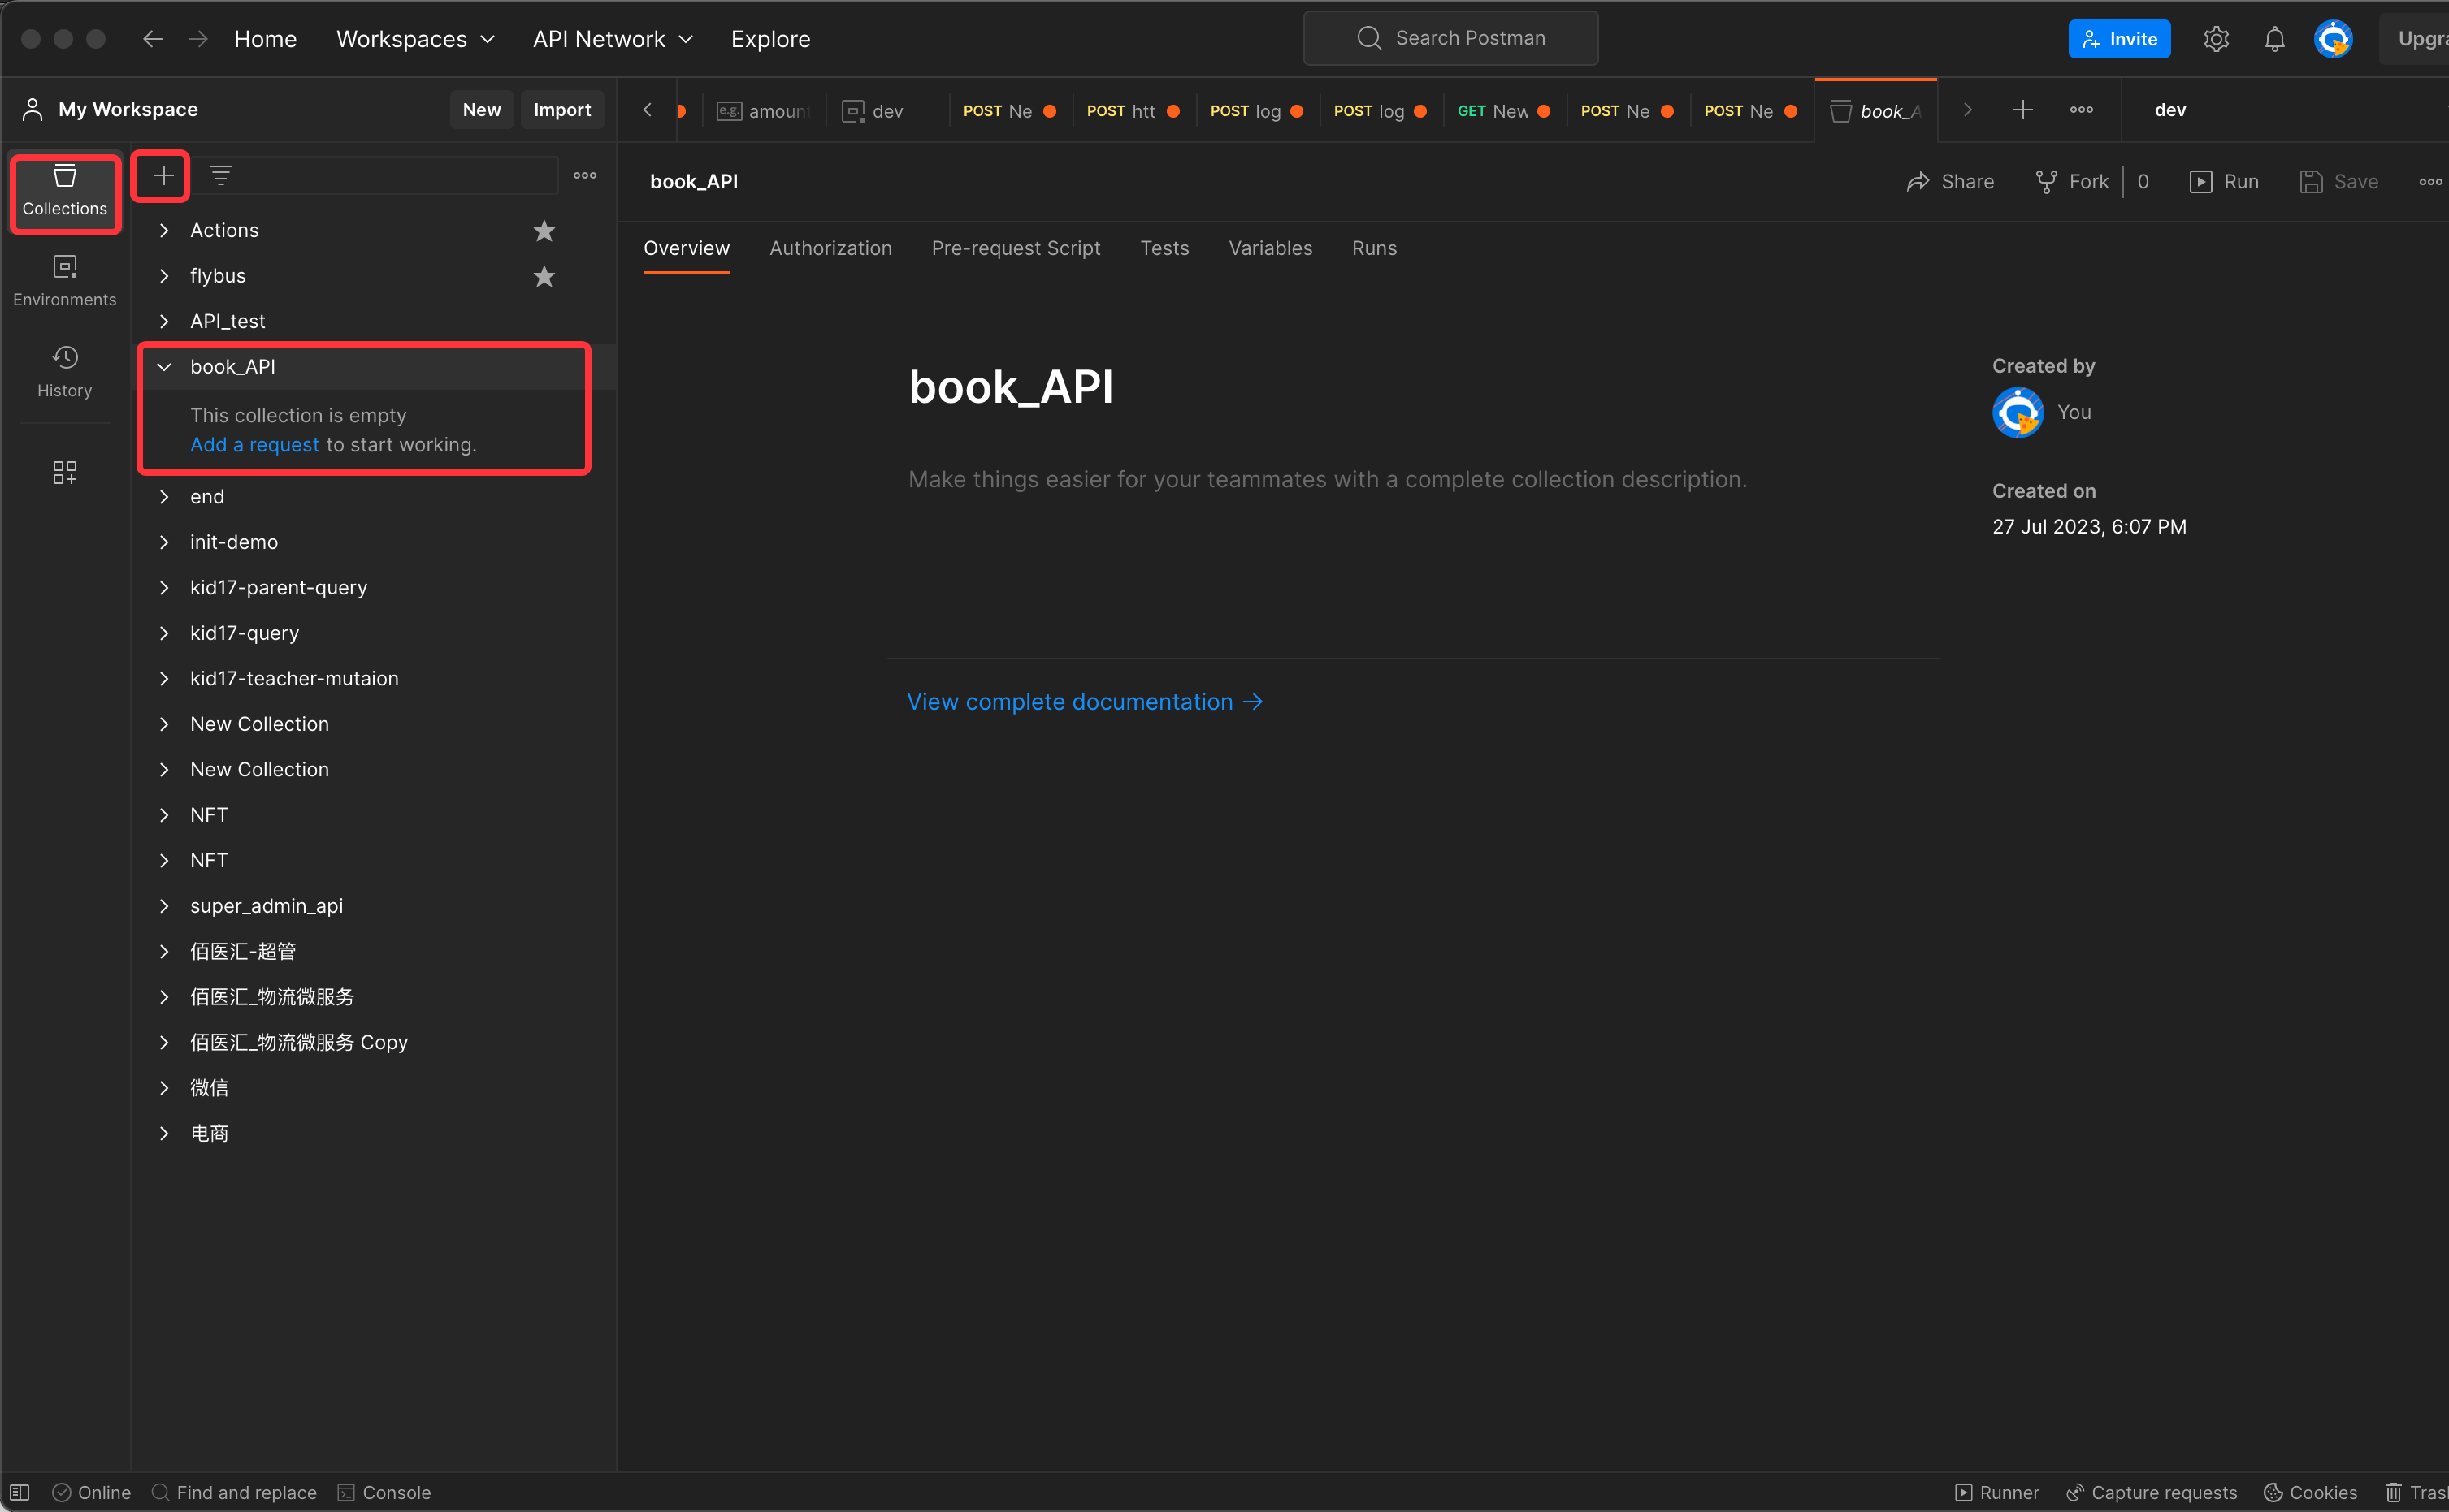This screenshot has height=1512, width=2449.
Task: Click the create new collection plus icon
Action: pos(163,176)
